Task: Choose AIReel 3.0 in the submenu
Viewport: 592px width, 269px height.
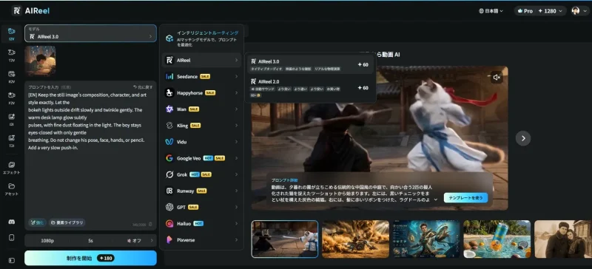Action: coord(310,65)
